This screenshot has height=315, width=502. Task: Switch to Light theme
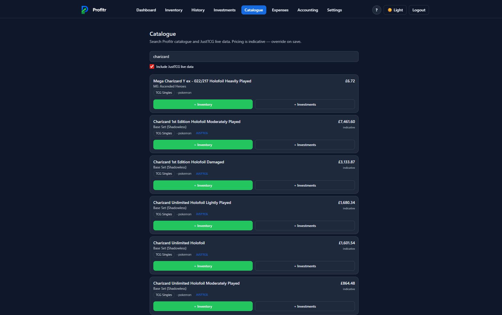(x=395, y=10)
